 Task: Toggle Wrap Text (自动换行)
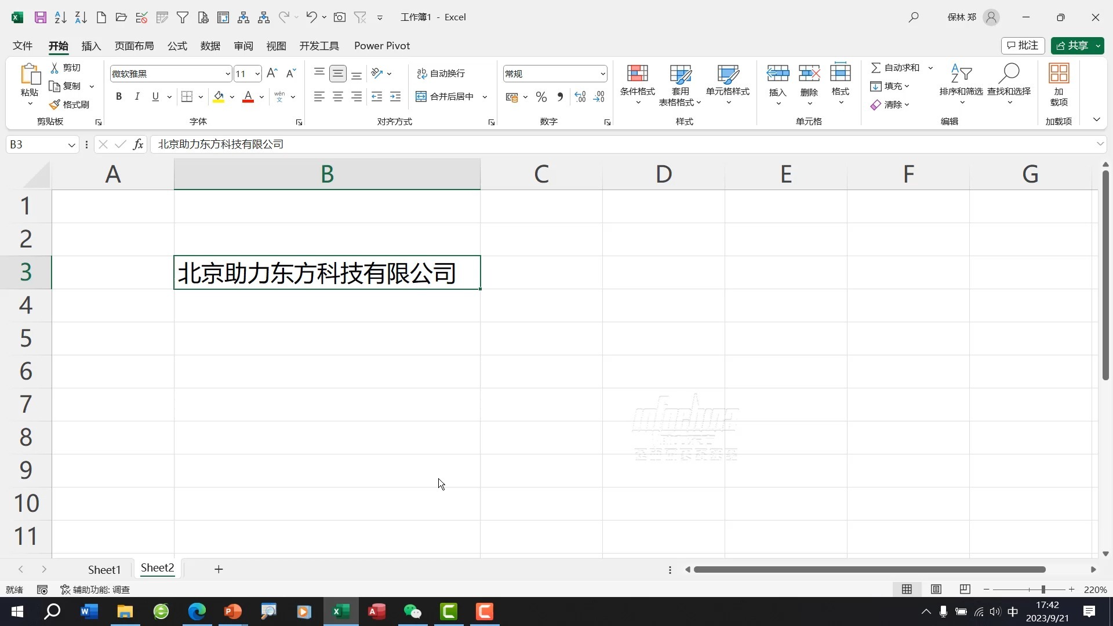pos(441,73)
